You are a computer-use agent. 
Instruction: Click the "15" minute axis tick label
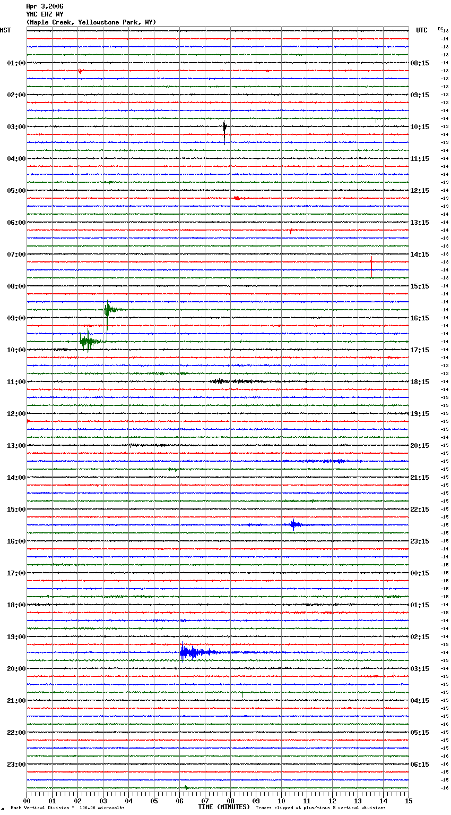(x=409, y=801)
